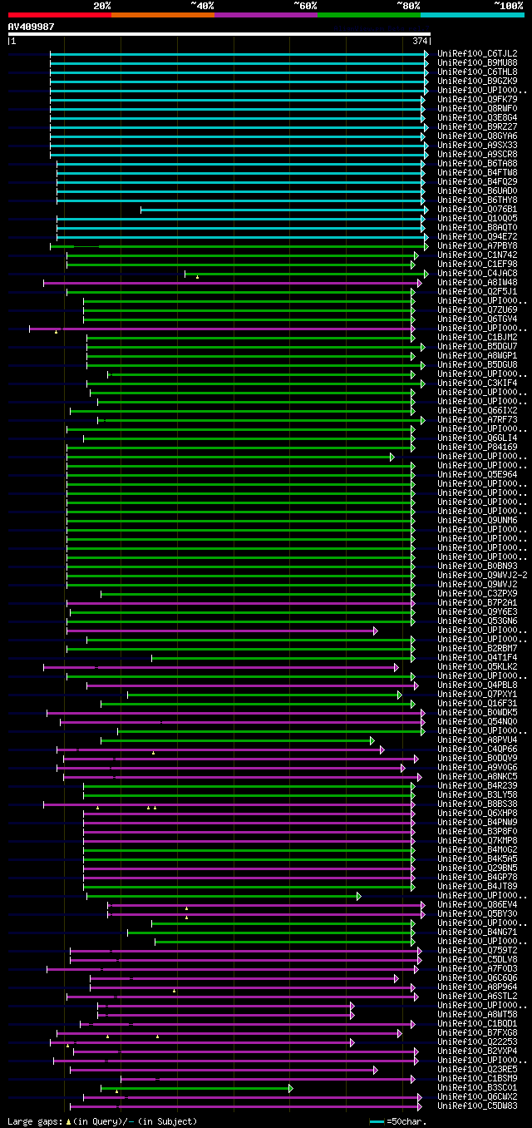This screenshot has width=532, height=1128.
Task: Click the UniRef100_A7PBY8 label
Action: tap(477, 245)
